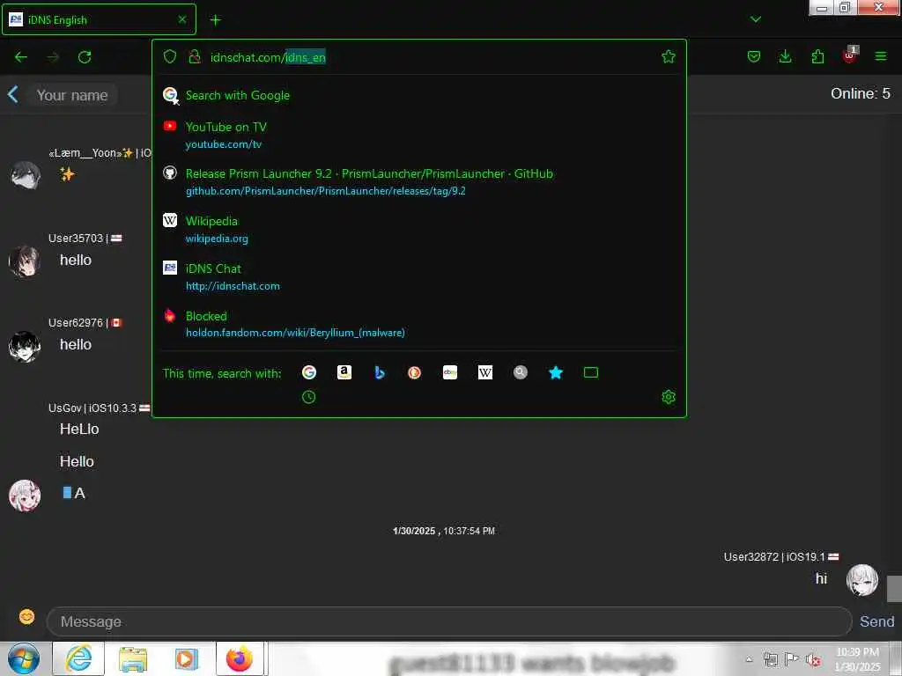Screen dimensions: 902x676
Task: Launch Internet Explorer from the taskbar
Action: coord(78,658)
